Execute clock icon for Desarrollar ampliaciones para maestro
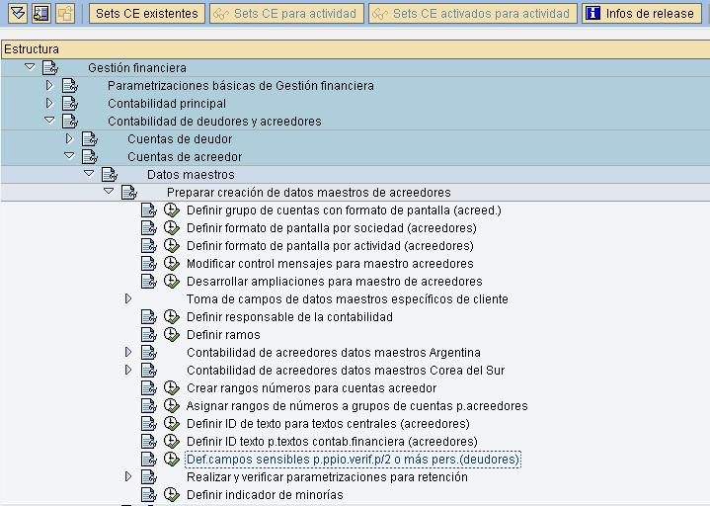This screenshot has width=710, height=506. [x=171, y=282]
